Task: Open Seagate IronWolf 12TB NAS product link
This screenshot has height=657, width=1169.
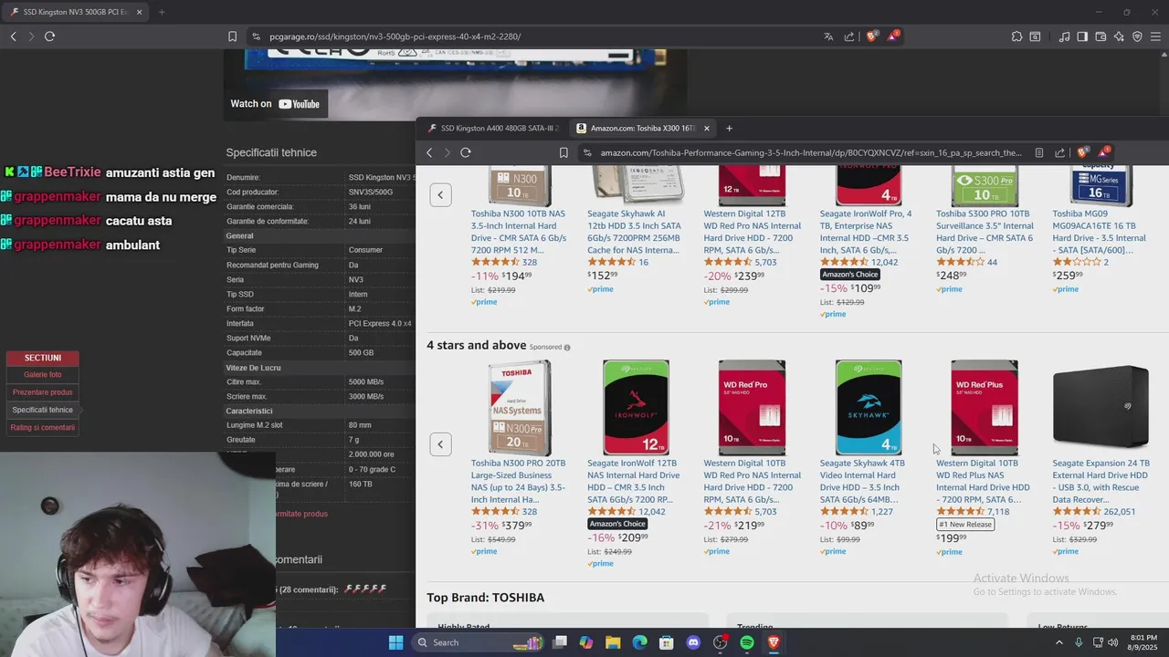Action: (634, 481)
